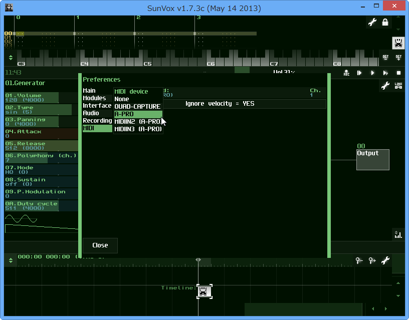Screen dimensions: 409x320
Task: Click pattern editor scroll down arrow
Action: click(x=398, y=30)
